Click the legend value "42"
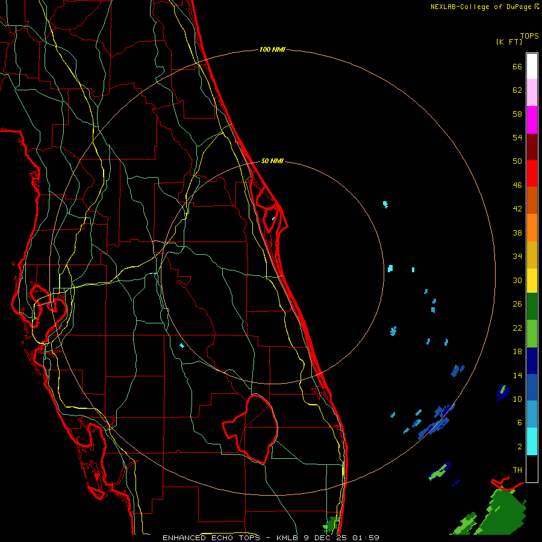 pos(517,209)
